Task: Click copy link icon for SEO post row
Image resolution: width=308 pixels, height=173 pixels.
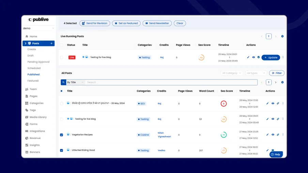Action: 278,104
